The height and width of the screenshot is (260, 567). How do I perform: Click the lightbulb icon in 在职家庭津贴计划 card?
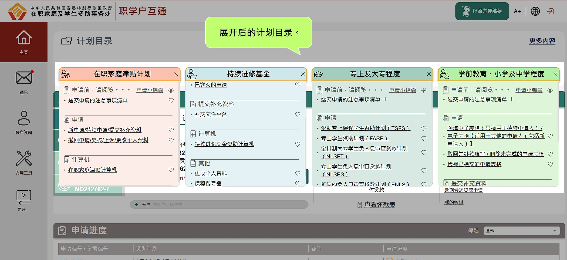[x=171, y=90]
